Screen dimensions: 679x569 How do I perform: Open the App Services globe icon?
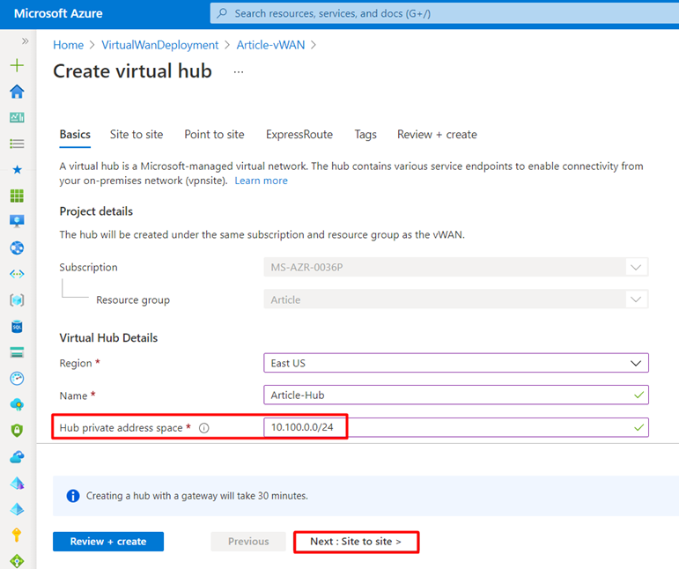(17, 248)
